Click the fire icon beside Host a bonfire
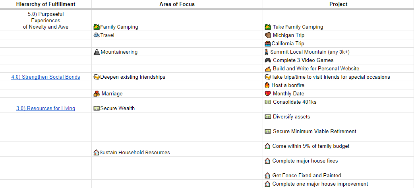The image size is (414, 188). pos(267,85)
